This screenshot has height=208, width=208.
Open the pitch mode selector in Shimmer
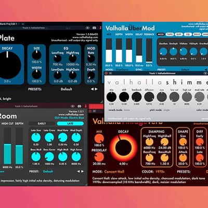click(x=166, y=110)
